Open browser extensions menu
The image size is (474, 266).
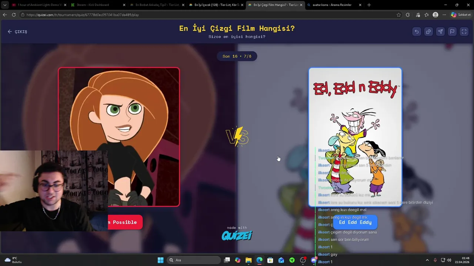coord(408,15)
